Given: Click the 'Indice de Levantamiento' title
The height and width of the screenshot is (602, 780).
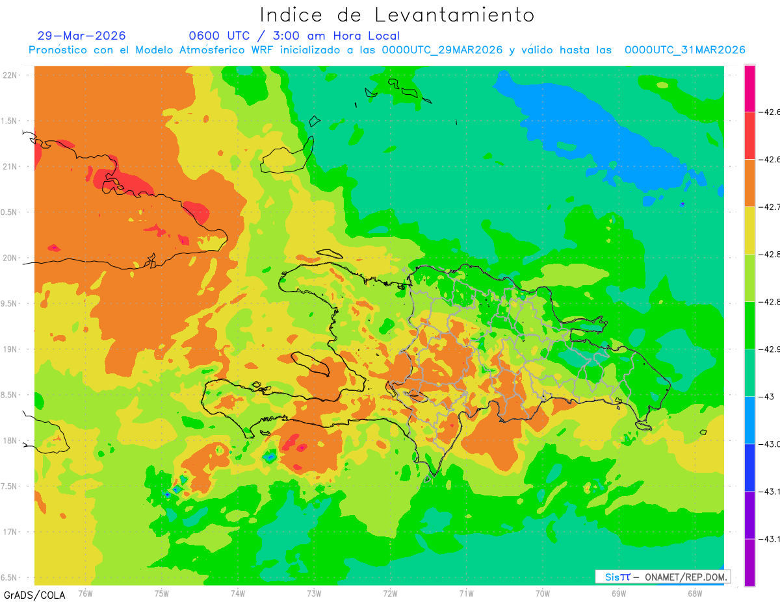Looking at the screenshot, I should point(397,14).
